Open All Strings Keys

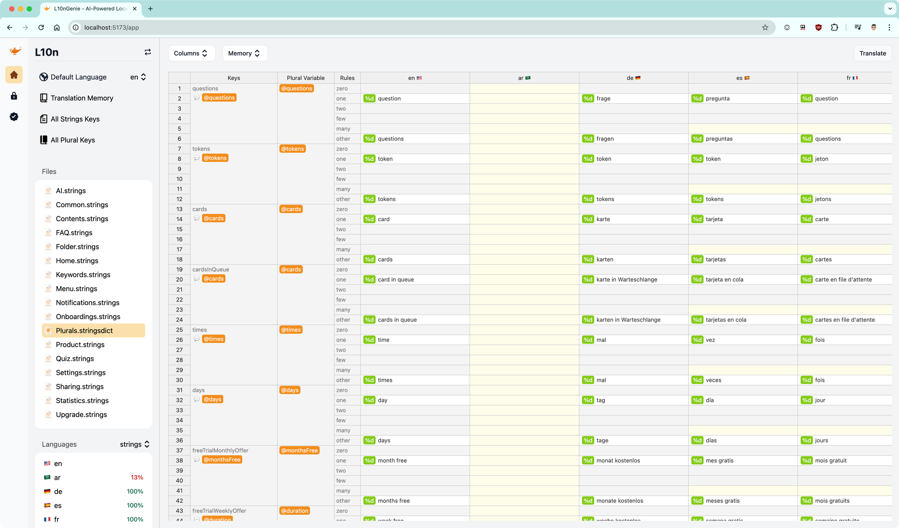pyautogui.click(x=75, y=119)
